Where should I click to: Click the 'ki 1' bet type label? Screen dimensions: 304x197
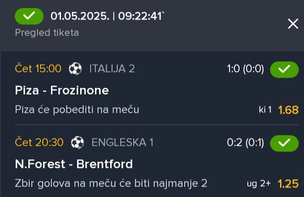click(x=265, y=110)
